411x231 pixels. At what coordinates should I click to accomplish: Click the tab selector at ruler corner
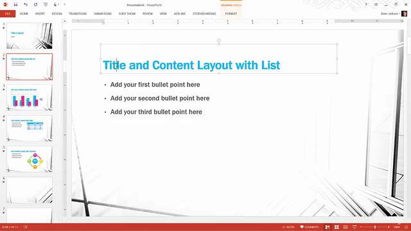[x=65, y=21]
